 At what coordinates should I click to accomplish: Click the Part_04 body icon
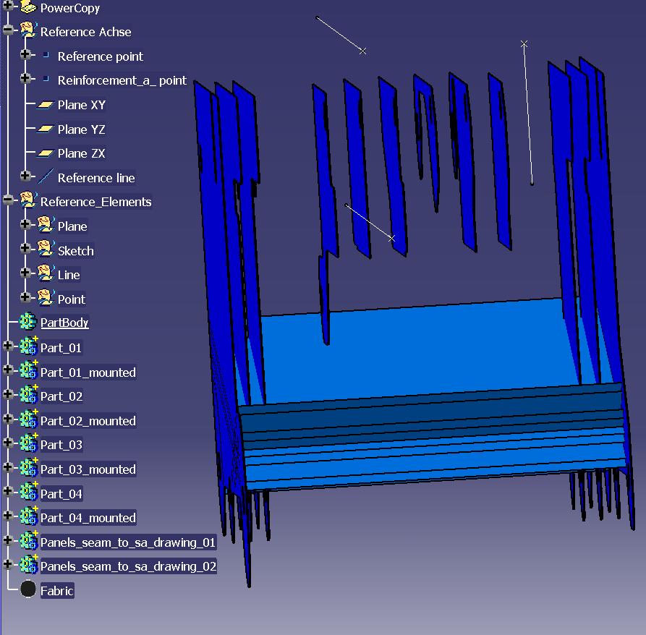click(x=28, y=492)
